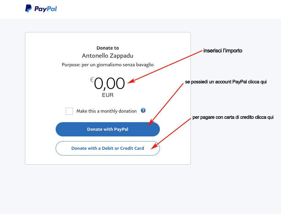Enable the monthly donation checkbox

[69, 111]
